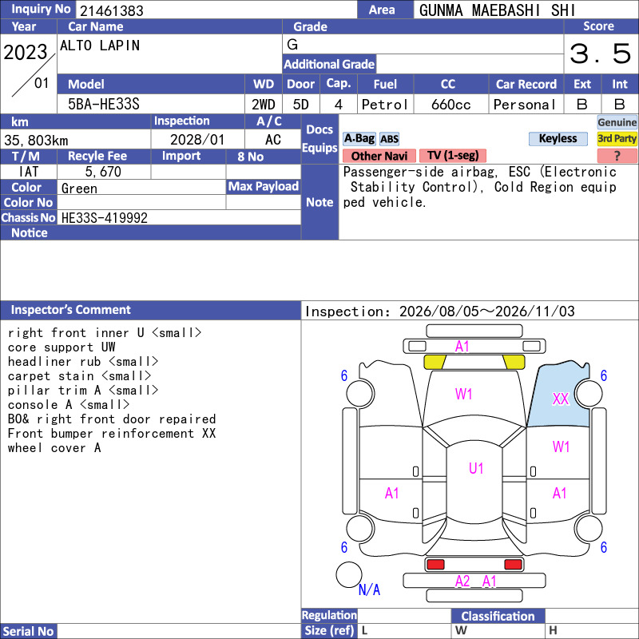Click the score value 3.5
Viewport: 639px width, 639px height.
[x=601, y=54]
